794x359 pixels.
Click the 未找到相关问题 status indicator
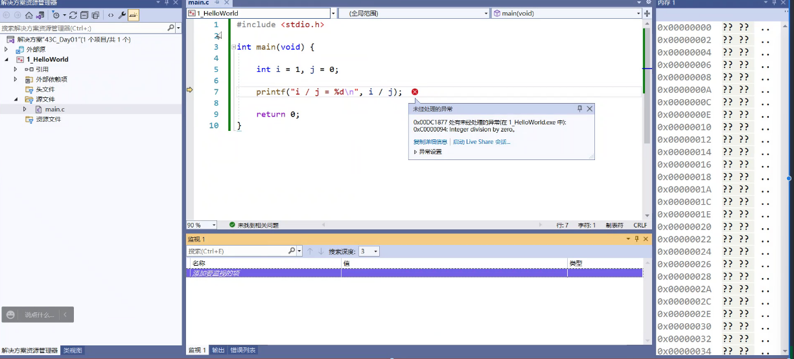253,225
